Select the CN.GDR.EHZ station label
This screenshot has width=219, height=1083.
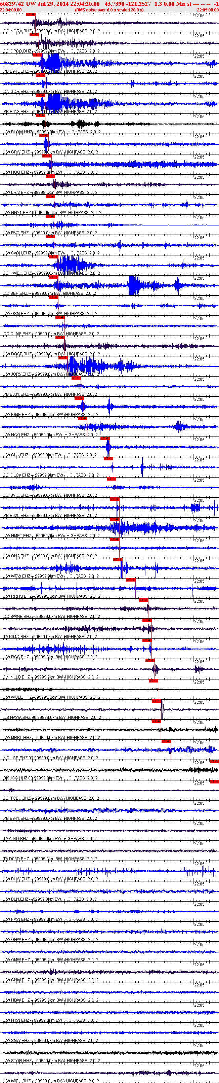click(16, 92)
